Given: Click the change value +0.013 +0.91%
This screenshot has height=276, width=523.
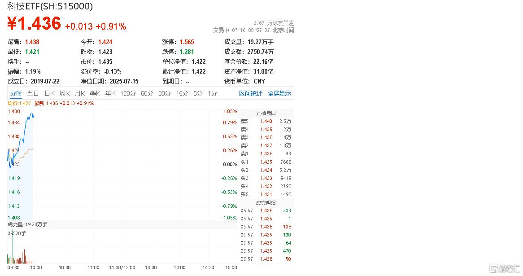Looking at the screenshot, I should [x=96, y=26].
